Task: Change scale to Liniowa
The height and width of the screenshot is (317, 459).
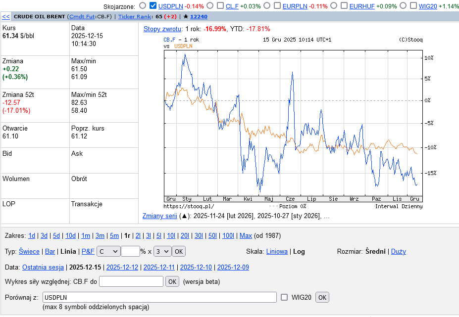Action: (x=277, y=251)
